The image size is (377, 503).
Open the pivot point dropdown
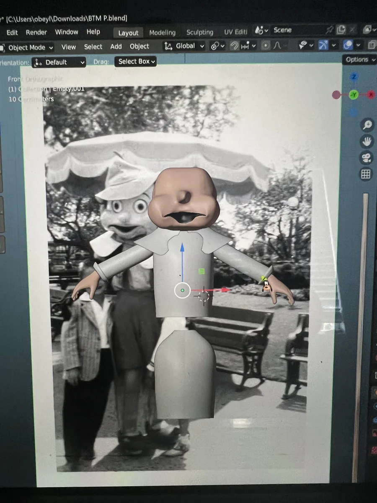[217, 46]
